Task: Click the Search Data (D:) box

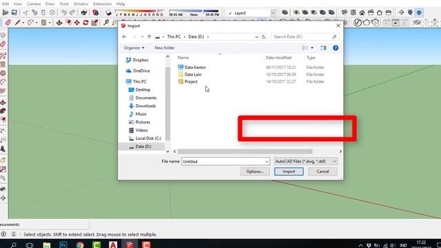Action: (305, 37)
